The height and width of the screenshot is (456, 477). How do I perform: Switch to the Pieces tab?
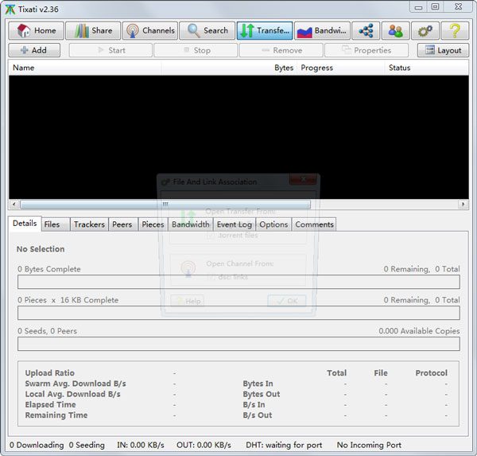(153, 224)
